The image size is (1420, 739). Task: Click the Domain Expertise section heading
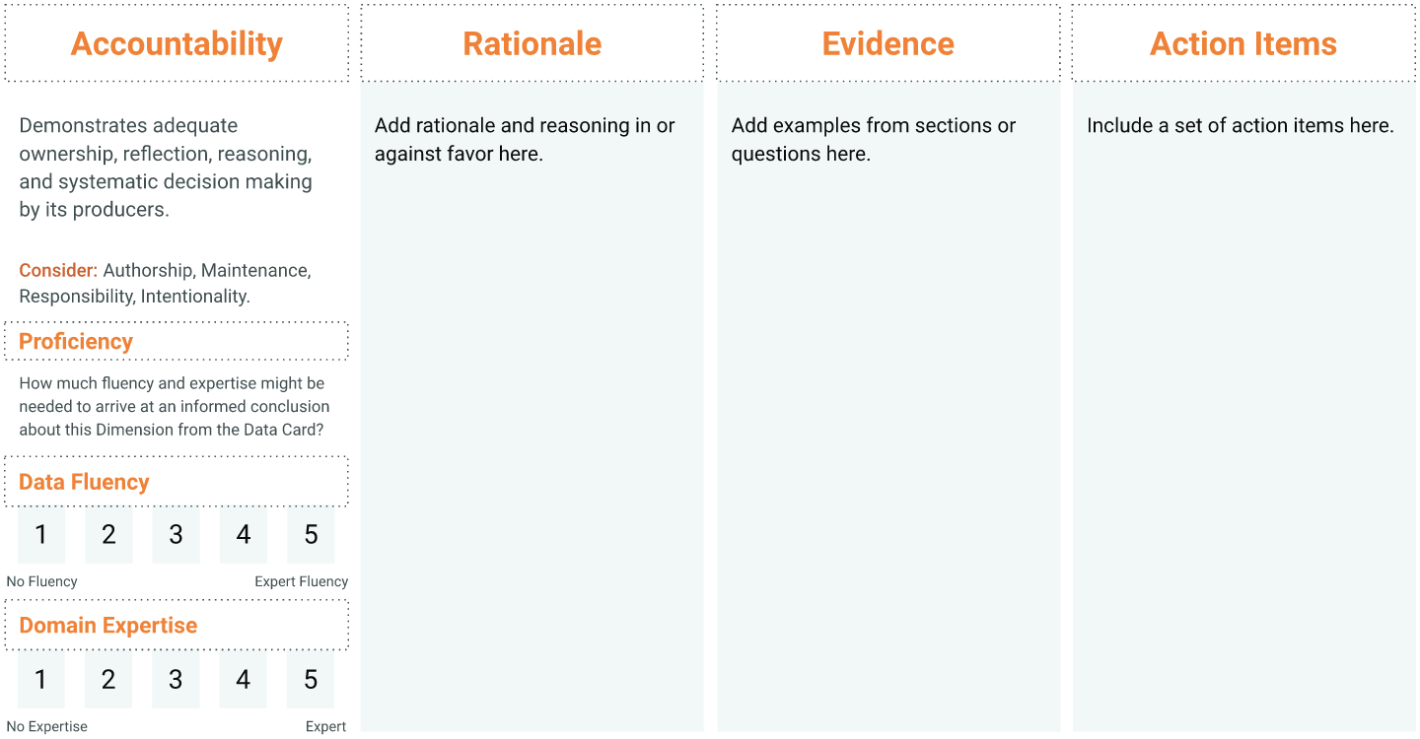click(x=108, y=626)
